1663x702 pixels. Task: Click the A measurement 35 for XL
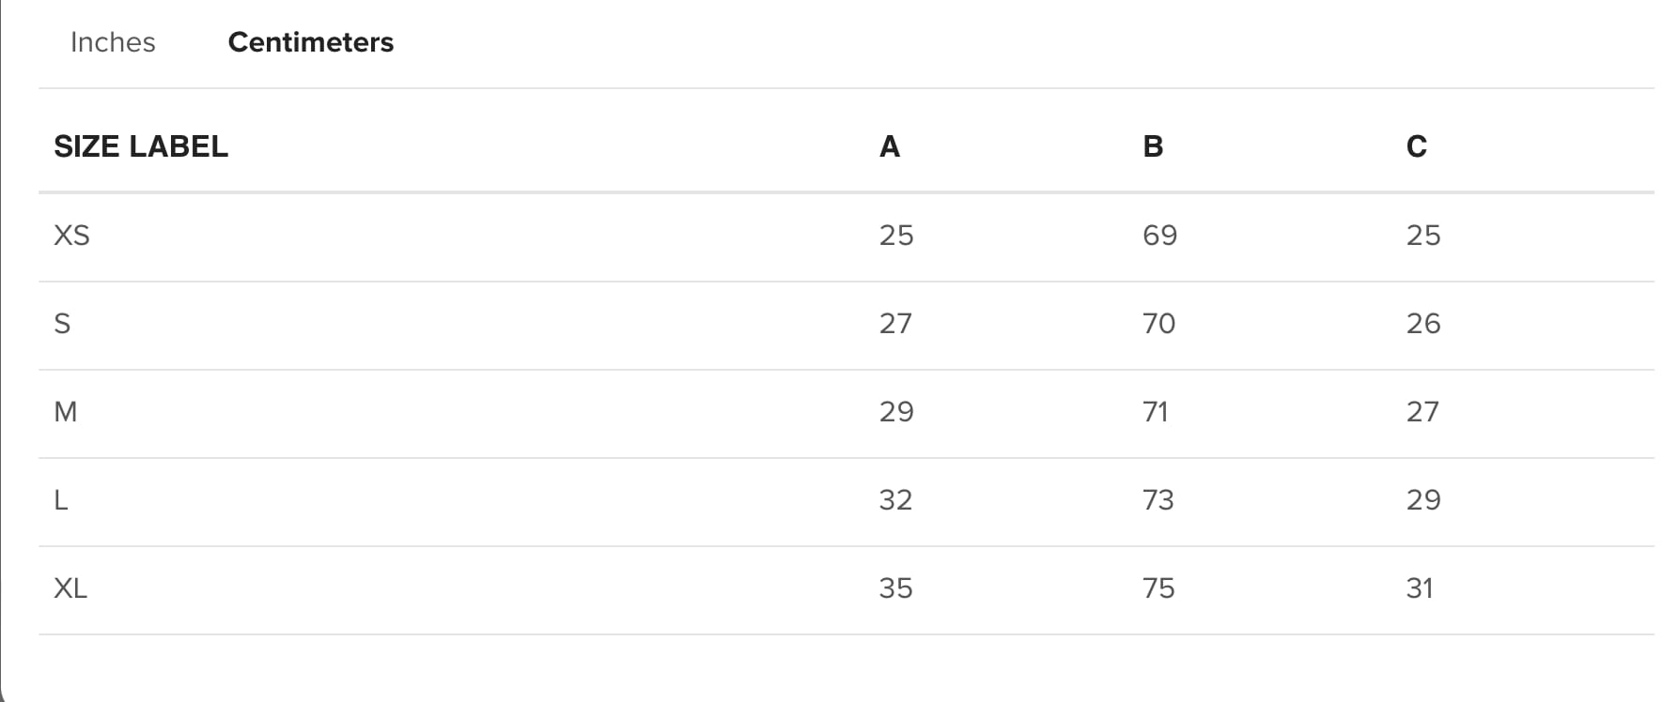tap(895, 588)
